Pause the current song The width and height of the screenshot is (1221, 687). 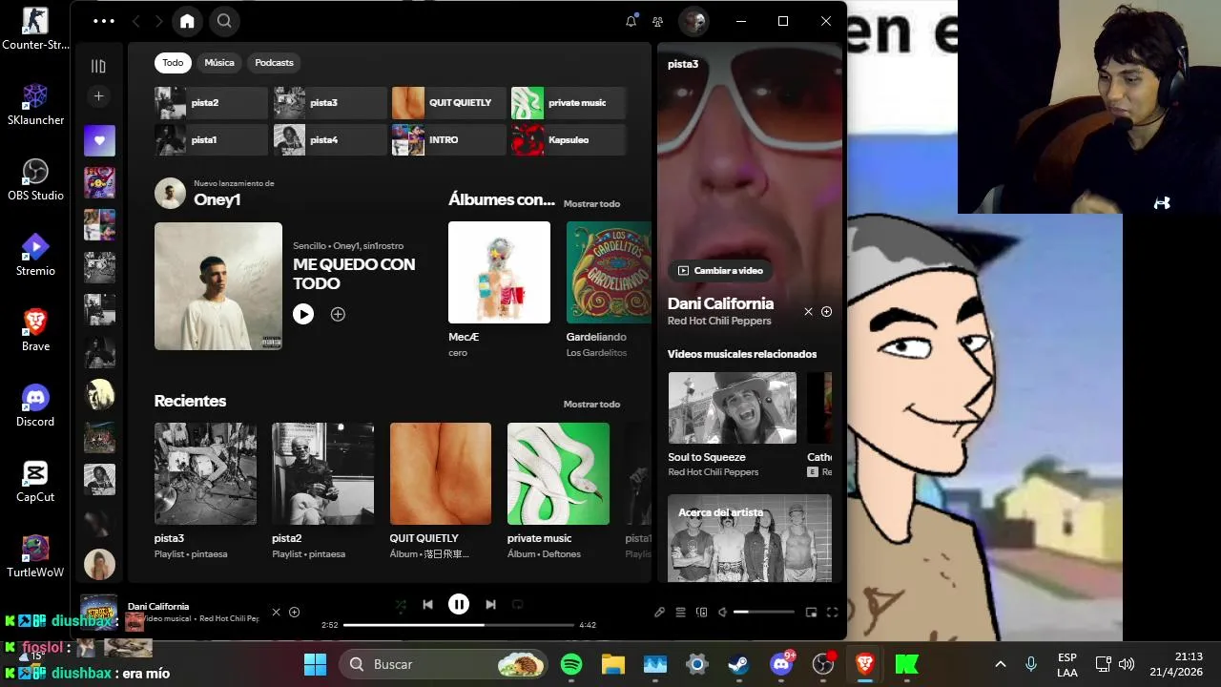coord(459,604)
